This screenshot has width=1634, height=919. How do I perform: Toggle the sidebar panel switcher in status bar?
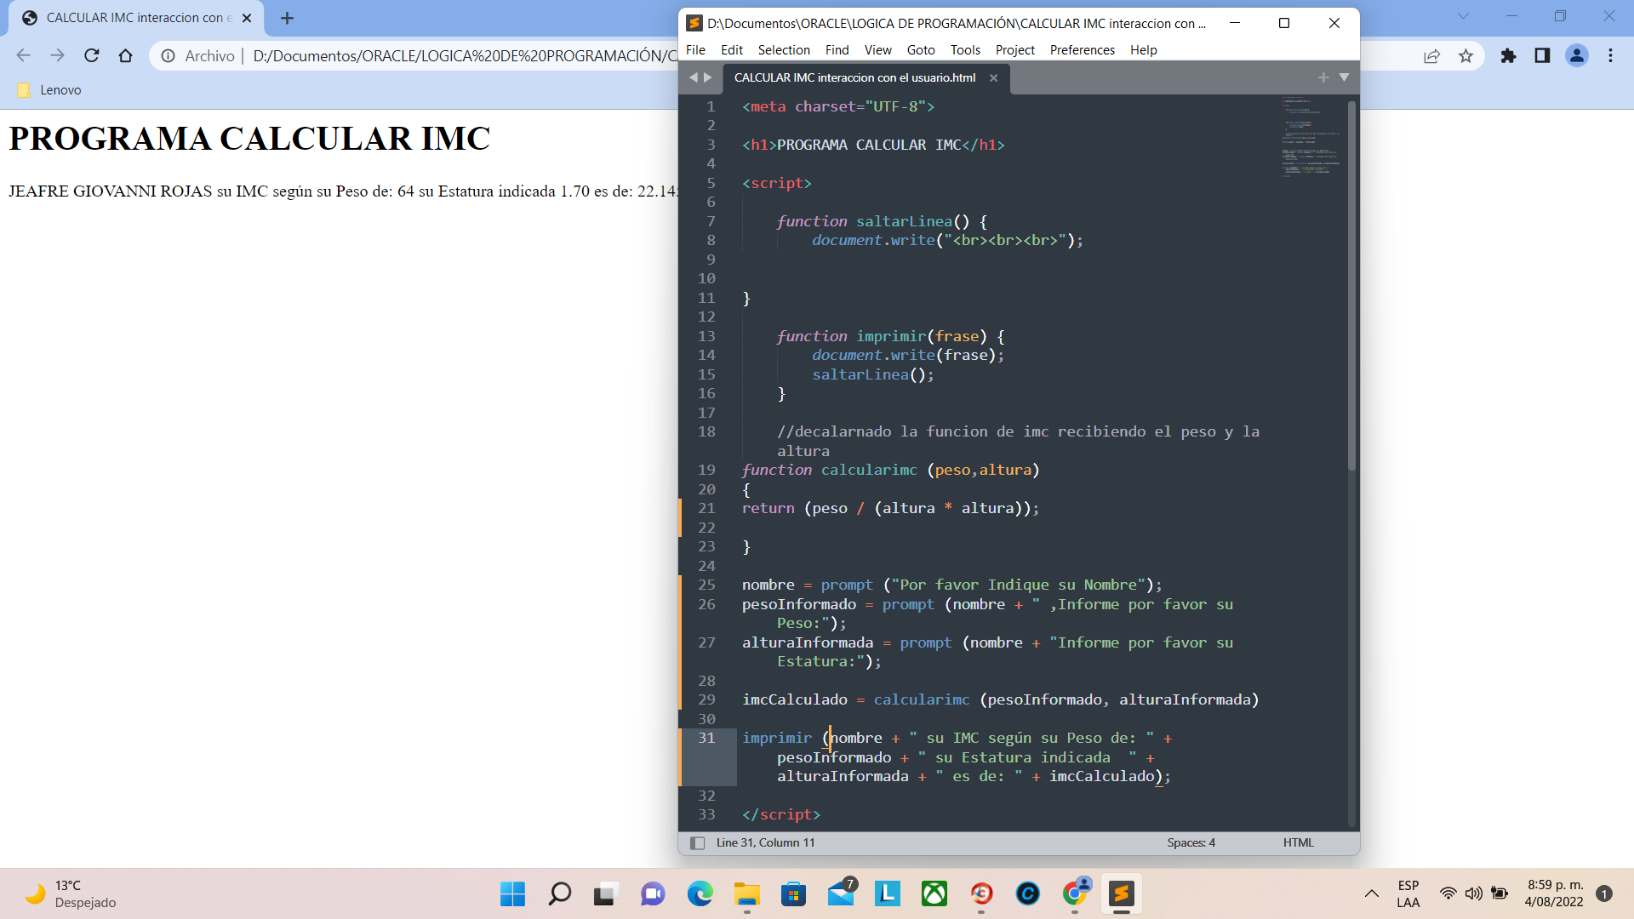pyautogui.click(x=697, y=842)
